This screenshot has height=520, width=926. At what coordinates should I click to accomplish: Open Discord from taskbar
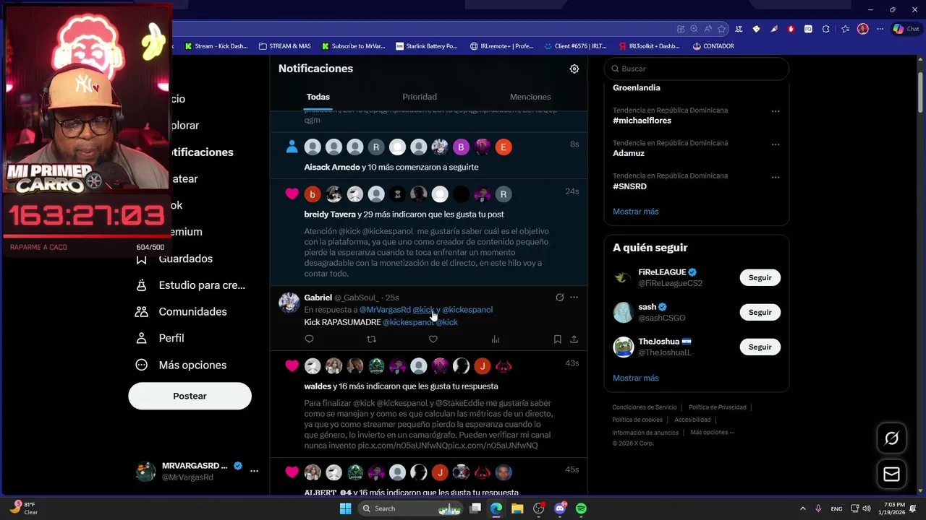click(x=560, y=508)
